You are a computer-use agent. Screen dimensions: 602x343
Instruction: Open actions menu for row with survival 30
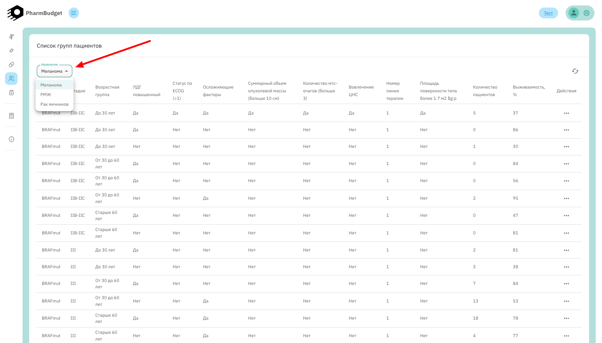click(566, 147)
